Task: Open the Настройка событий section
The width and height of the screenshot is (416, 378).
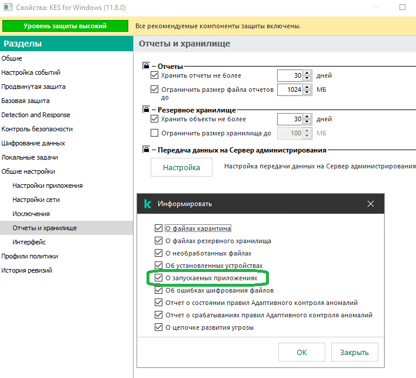Action: 66,72
